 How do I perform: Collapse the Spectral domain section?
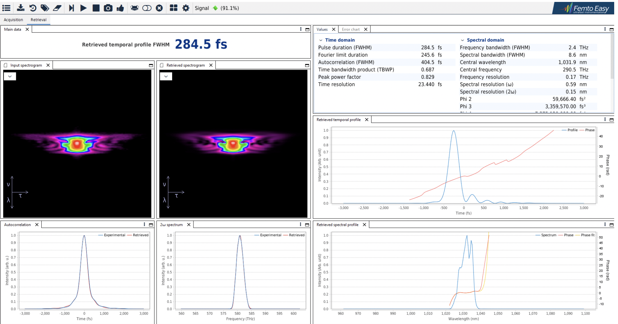click(x=462, y=40)
